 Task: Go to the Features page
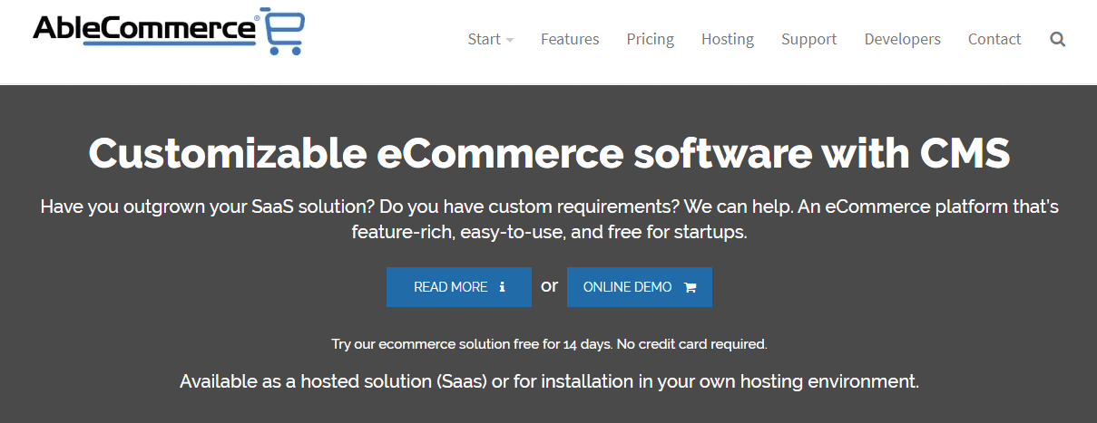click(570, 39)
